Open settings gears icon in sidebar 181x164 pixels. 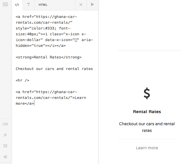tap(5, 156)
